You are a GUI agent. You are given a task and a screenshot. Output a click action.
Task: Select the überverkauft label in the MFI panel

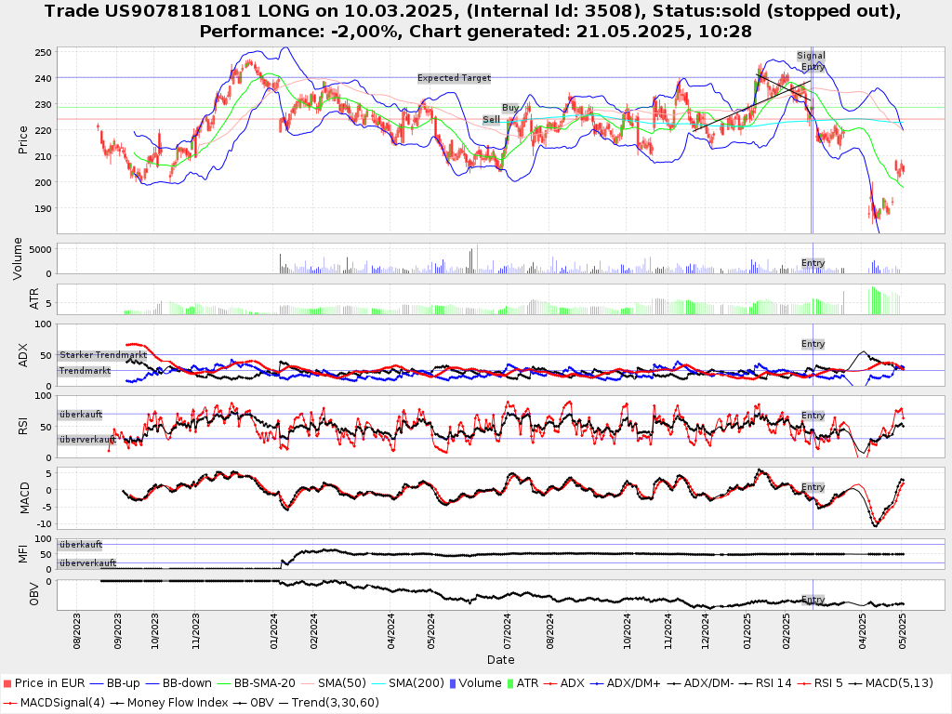coord(86,563)
